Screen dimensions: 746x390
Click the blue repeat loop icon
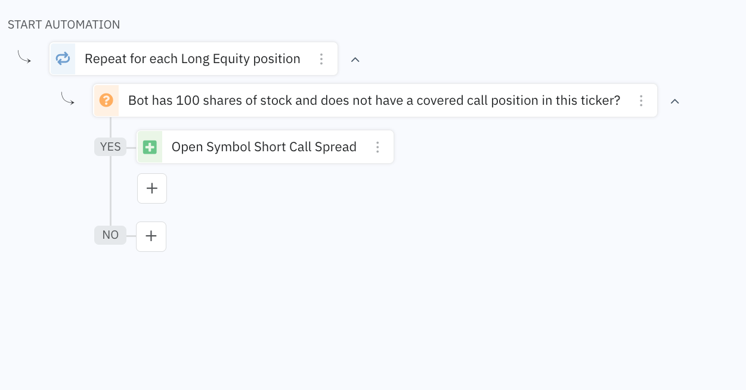(x=63, y=58)
